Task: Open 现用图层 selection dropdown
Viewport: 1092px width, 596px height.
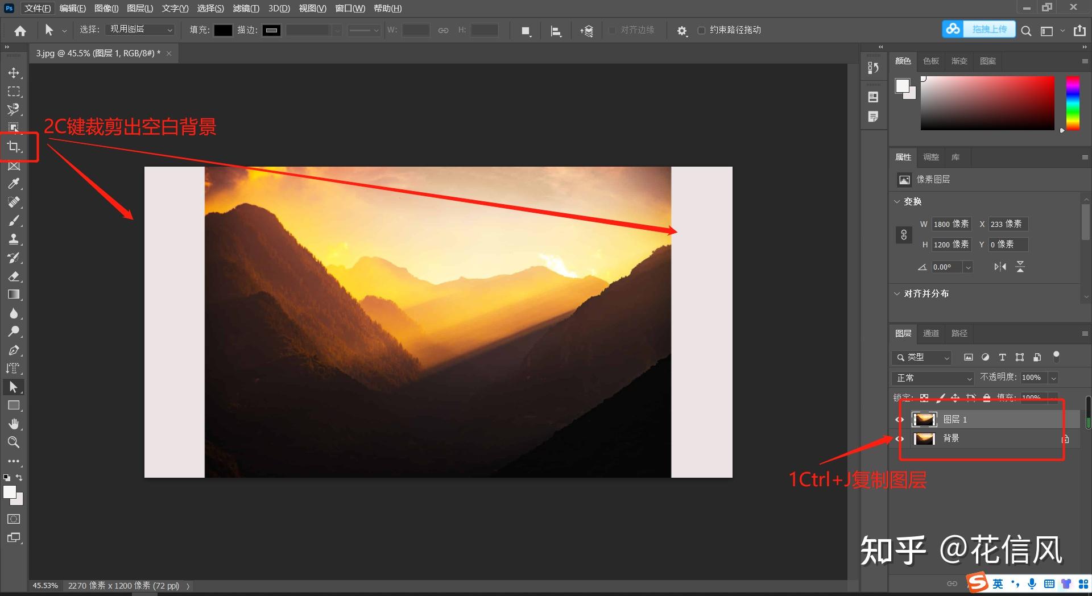Action: click(x=140, y=30)
